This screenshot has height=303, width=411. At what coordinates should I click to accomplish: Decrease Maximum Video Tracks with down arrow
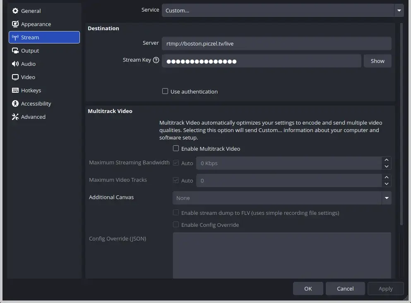386,184
